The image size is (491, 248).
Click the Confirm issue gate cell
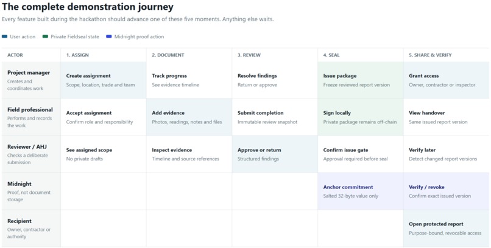click(361, 154)
